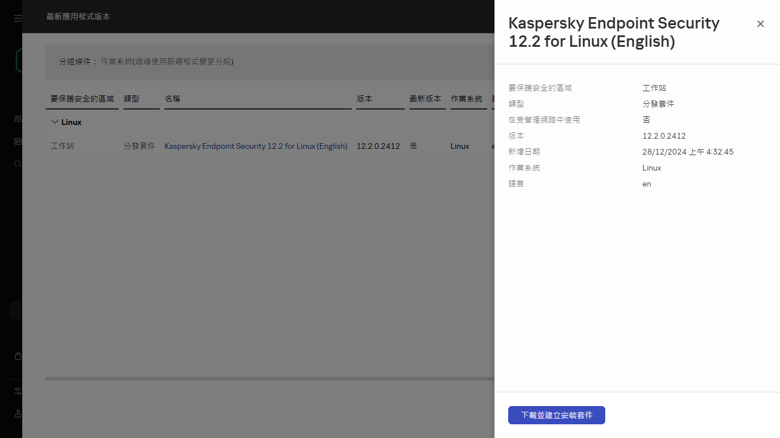Collapse the Linux group chevron
Image resolution: width=780 pixels, height=438 pixels.
click(x=55, y=122)
